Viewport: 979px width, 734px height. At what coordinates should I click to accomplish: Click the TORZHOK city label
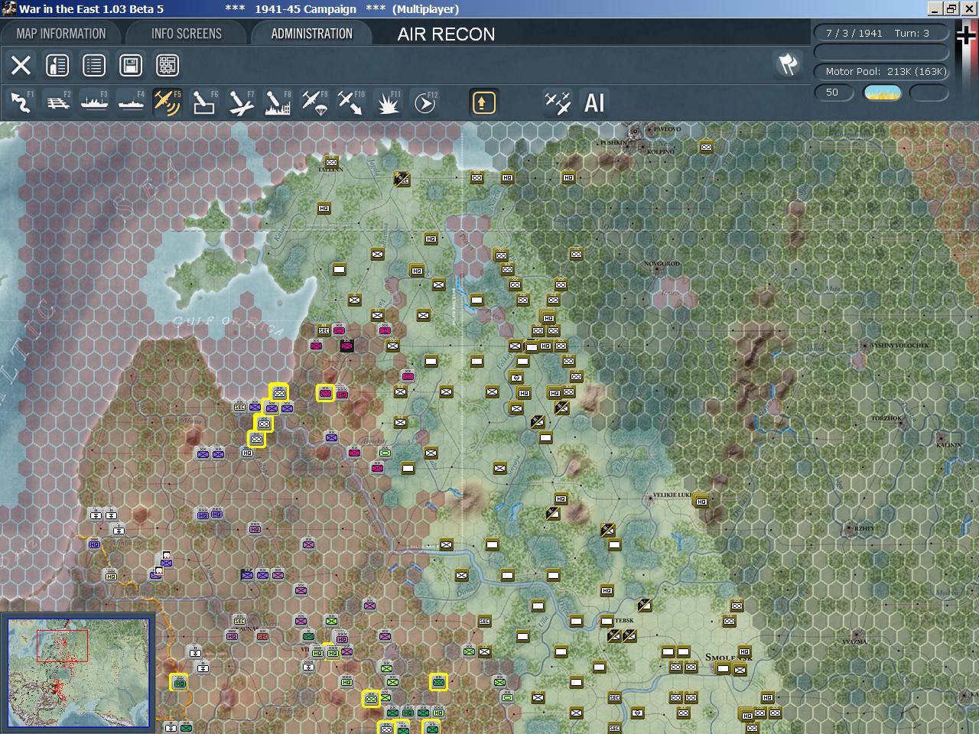click(x=886, y=419)
